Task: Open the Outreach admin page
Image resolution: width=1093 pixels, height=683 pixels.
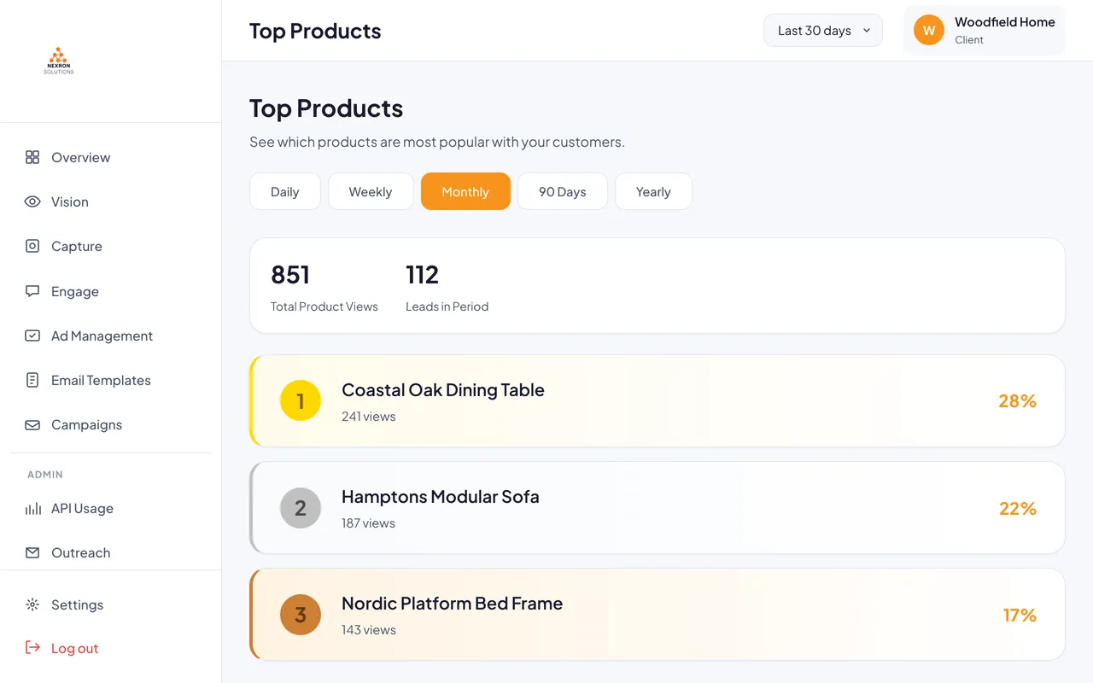Action: (111, 552)
